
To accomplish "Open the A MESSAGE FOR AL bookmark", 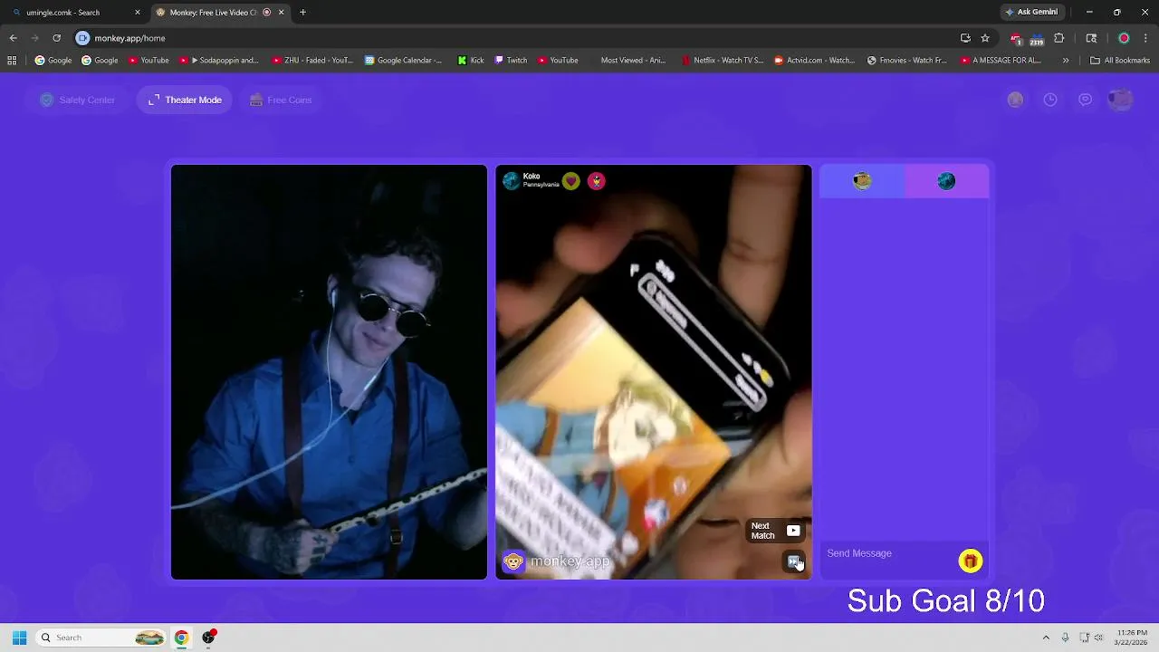I will tap(1001, 61).
